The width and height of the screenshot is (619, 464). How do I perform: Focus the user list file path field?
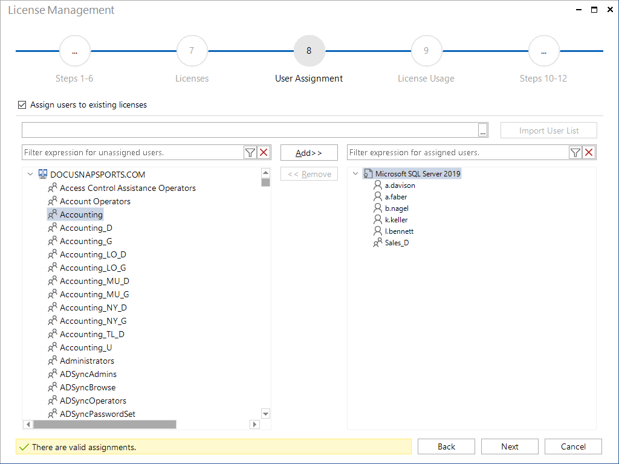click(x=250, y=130)
